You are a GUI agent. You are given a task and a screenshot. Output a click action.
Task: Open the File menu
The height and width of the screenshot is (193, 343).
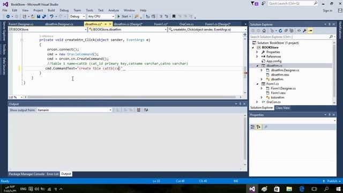(x=5, y=10)
